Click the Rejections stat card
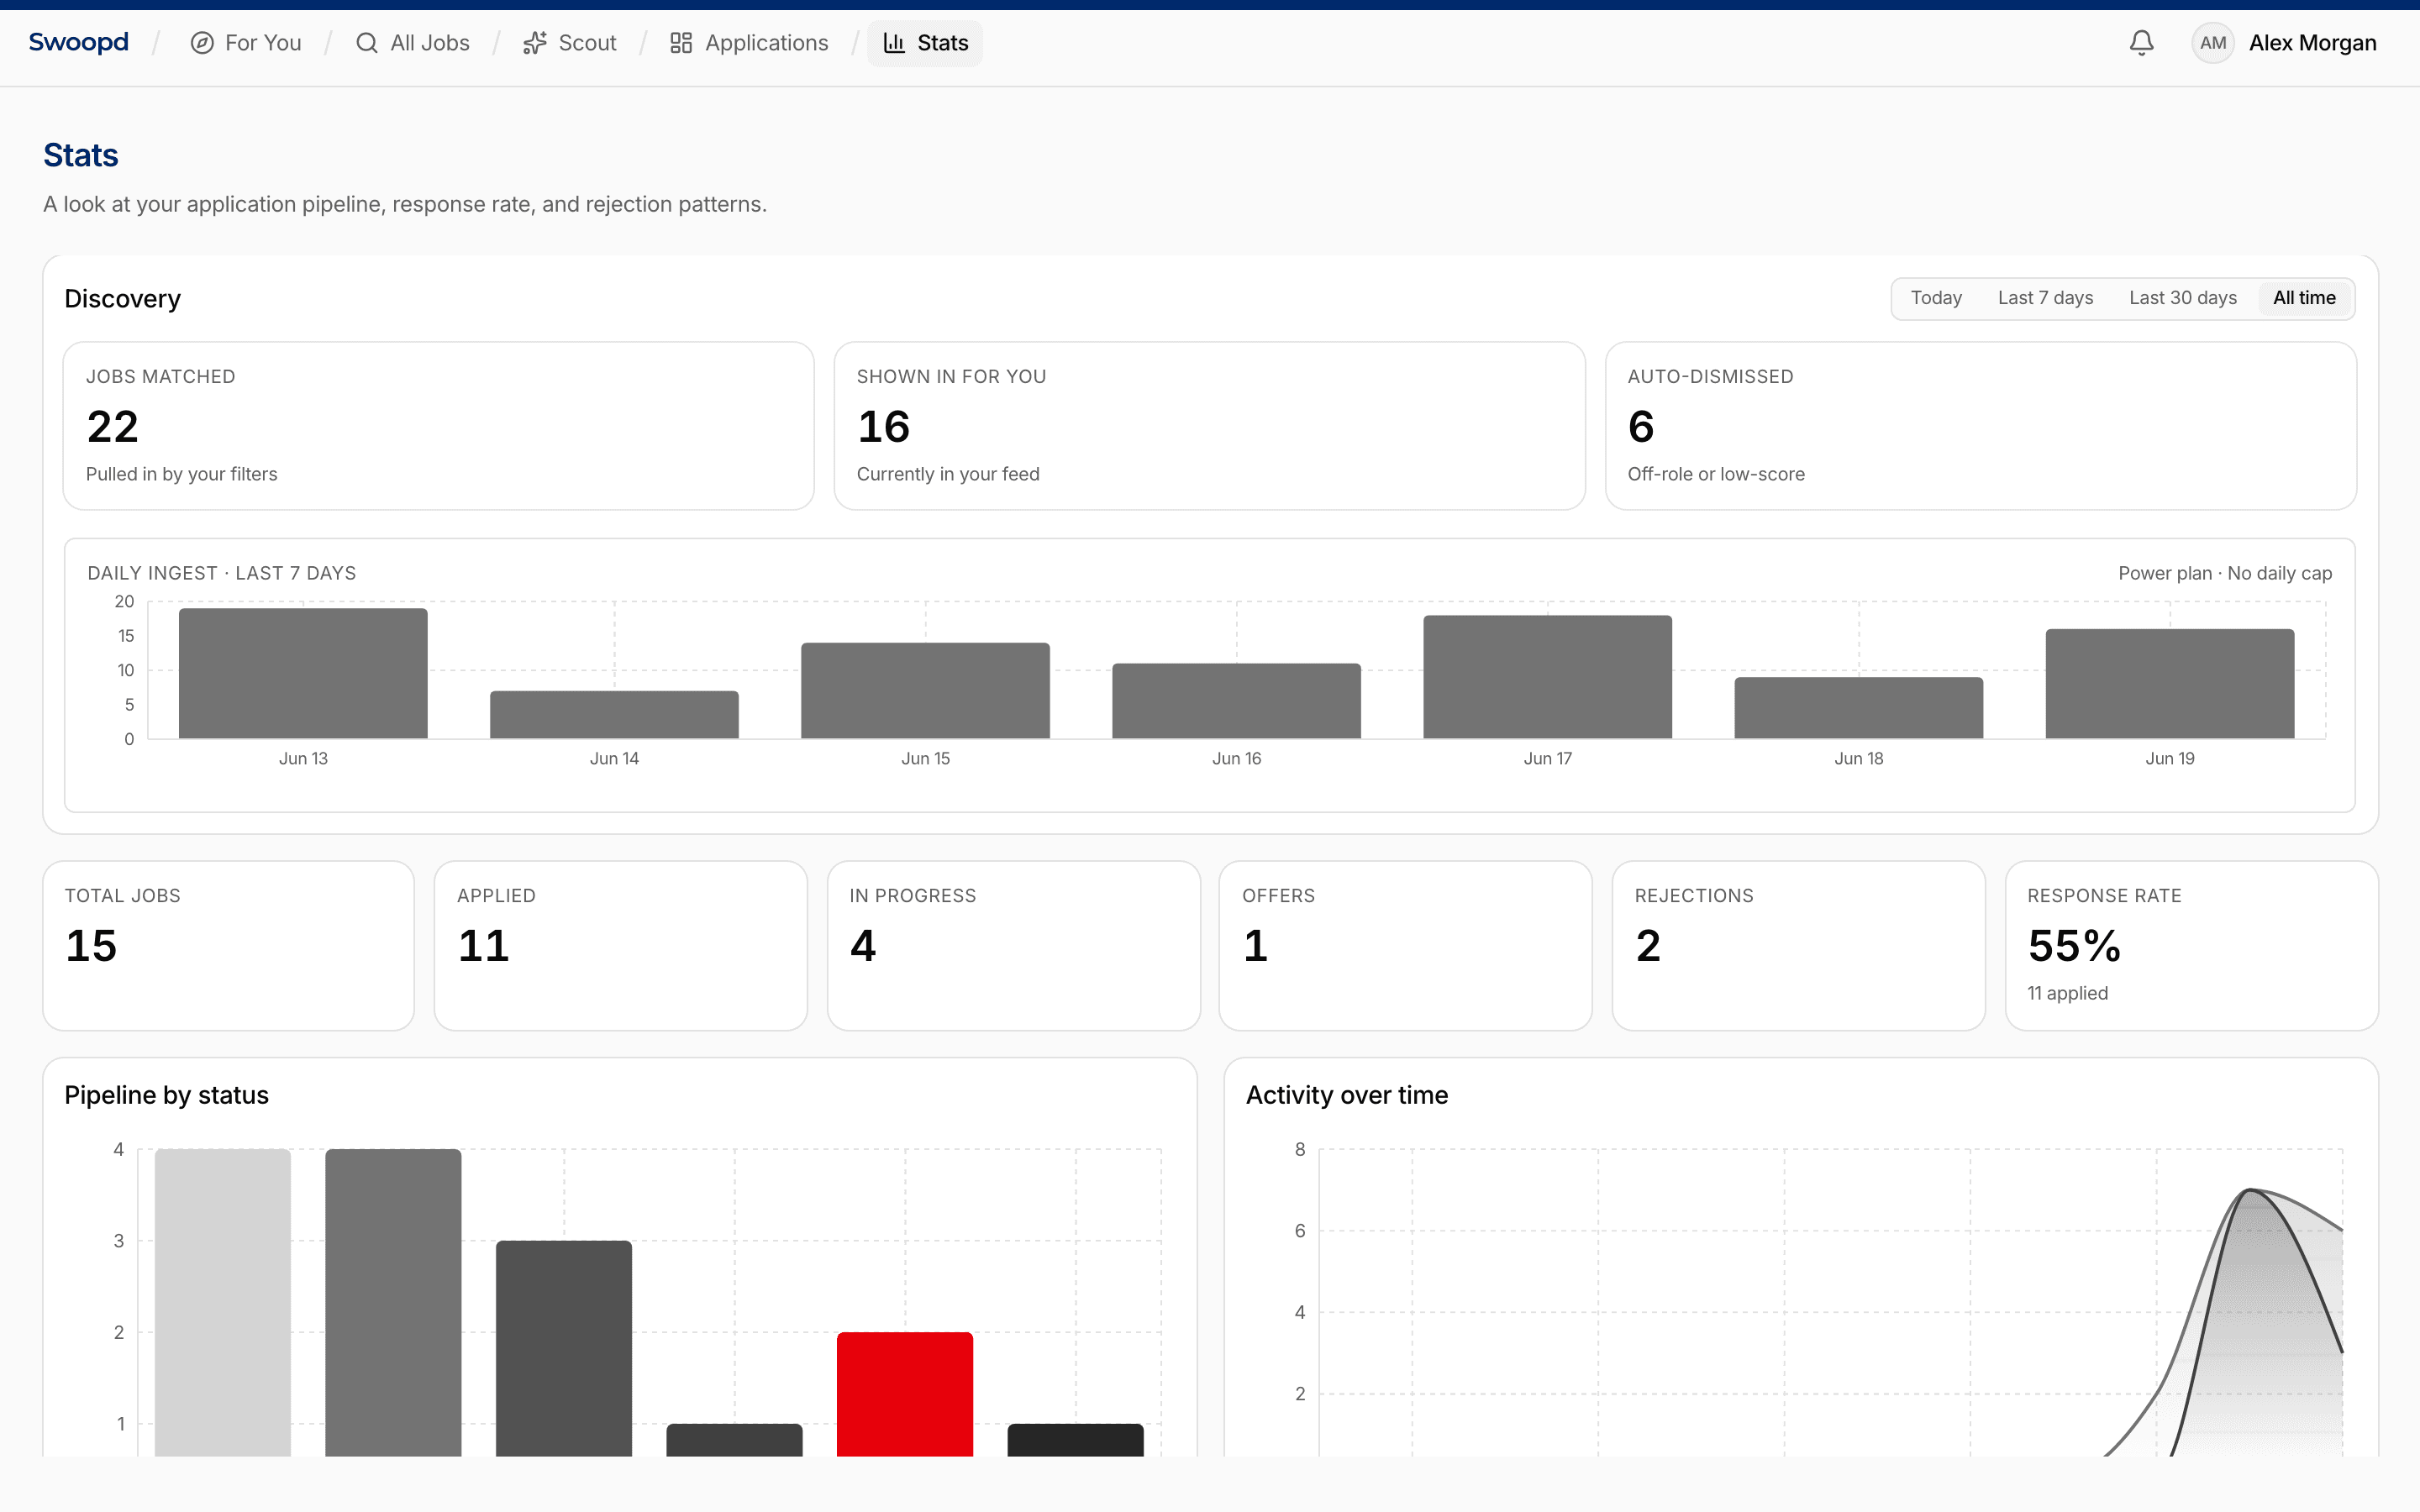The height and width of the screenshot is (1512, 2420). (x=1798, y=945)
